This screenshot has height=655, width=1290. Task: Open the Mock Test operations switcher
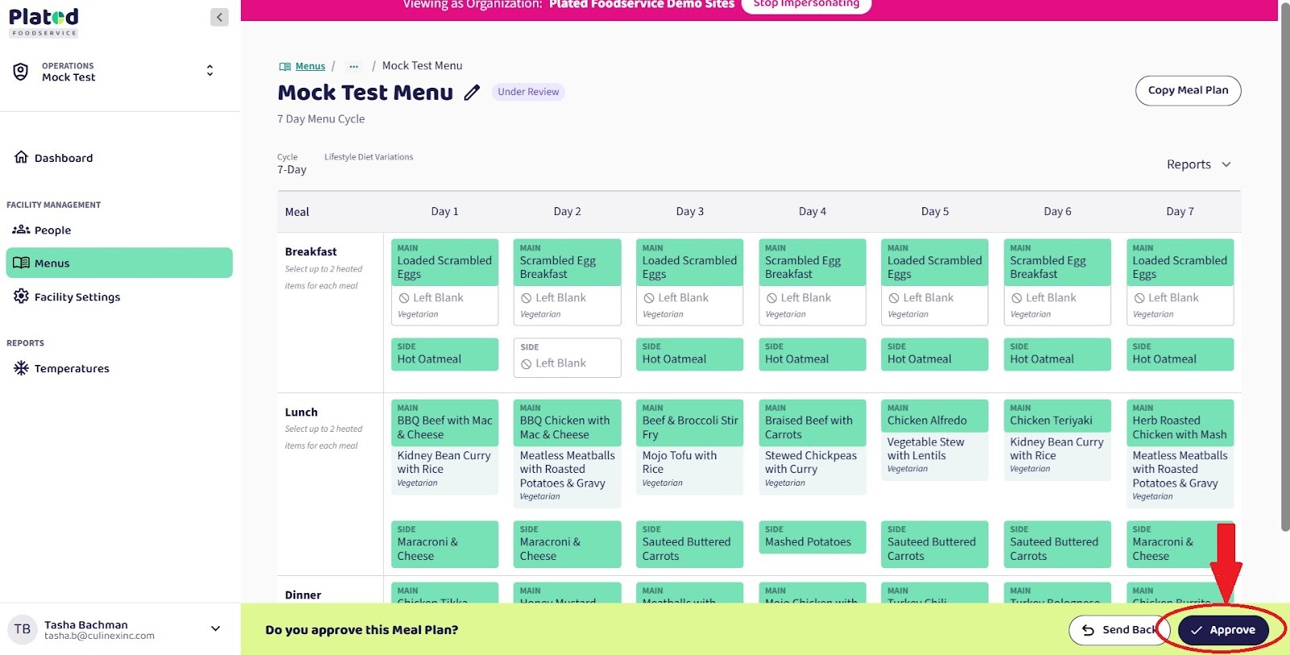pos(210,71)
